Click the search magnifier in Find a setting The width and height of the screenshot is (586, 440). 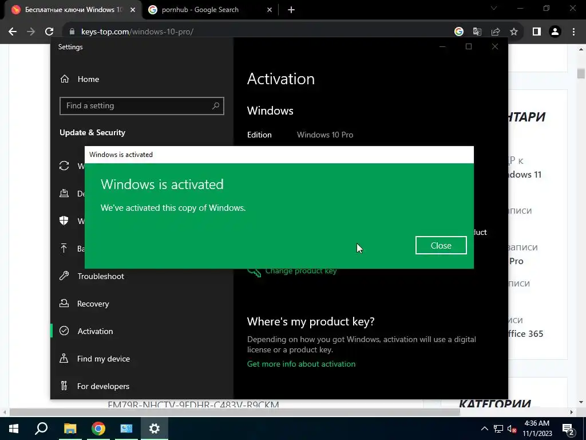coord(216,106)
